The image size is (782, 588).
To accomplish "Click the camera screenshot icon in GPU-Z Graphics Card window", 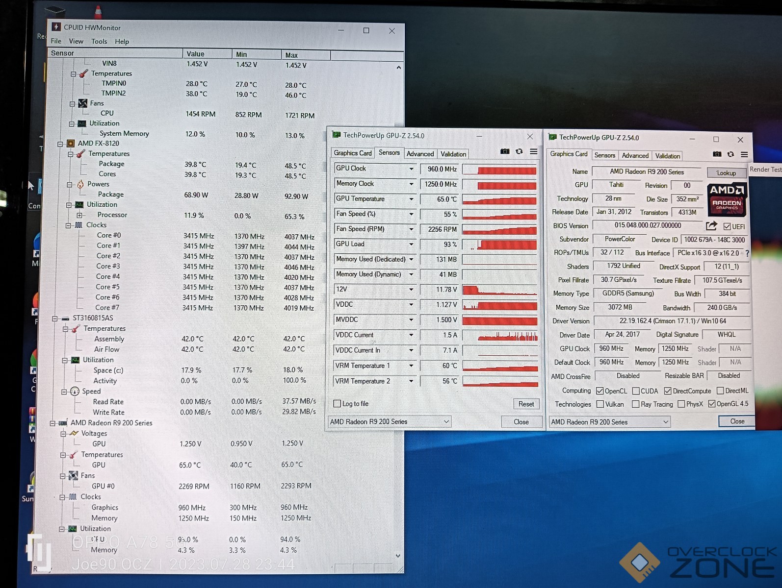I will 717,154.
